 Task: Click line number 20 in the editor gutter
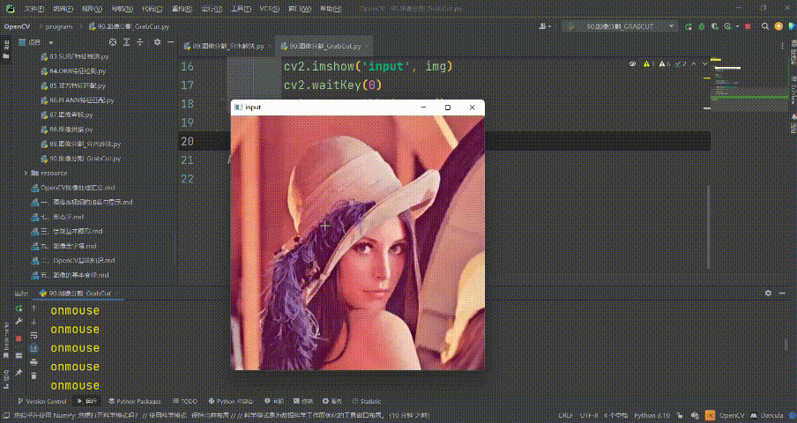pos(187,141)
